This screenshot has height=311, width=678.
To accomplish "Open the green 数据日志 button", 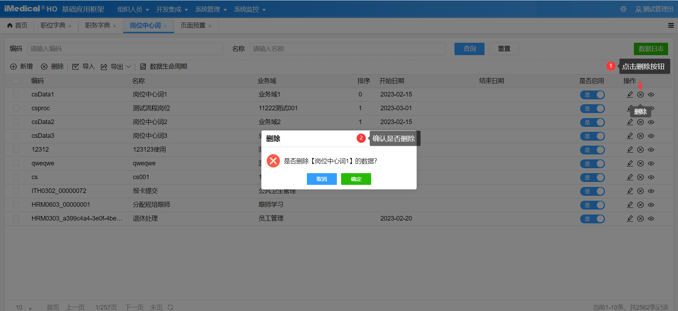I will coord(651,49).
